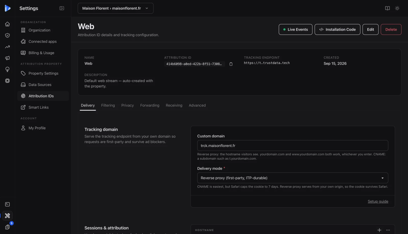Screen dimensions: 408x234
Task: Open the chip integrations icon in rail
Action: point(7,81)
